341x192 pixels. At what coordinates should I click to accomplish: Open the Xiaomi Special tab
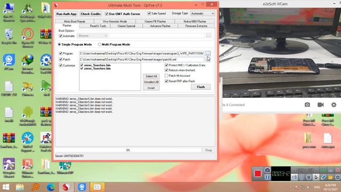click(x=126, y=26)
